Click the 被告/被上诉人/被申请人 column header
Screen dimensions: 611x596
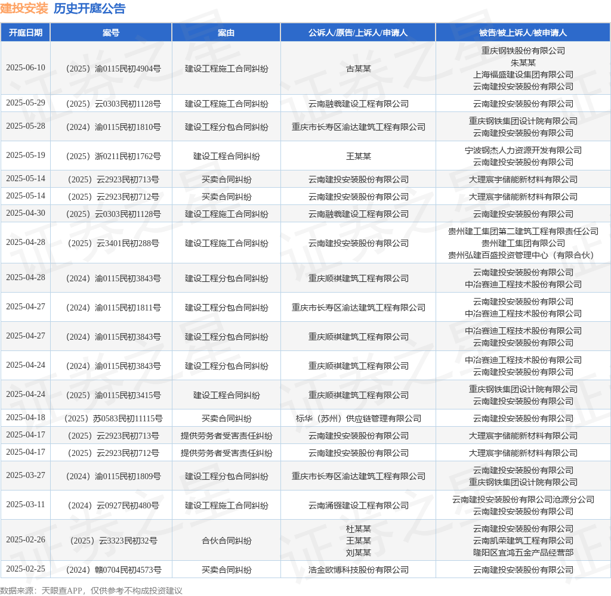point(523,33)
